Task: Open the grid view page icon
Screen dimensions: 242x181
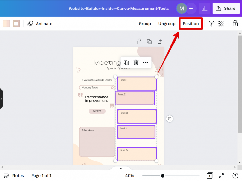Action: [210, 176]
